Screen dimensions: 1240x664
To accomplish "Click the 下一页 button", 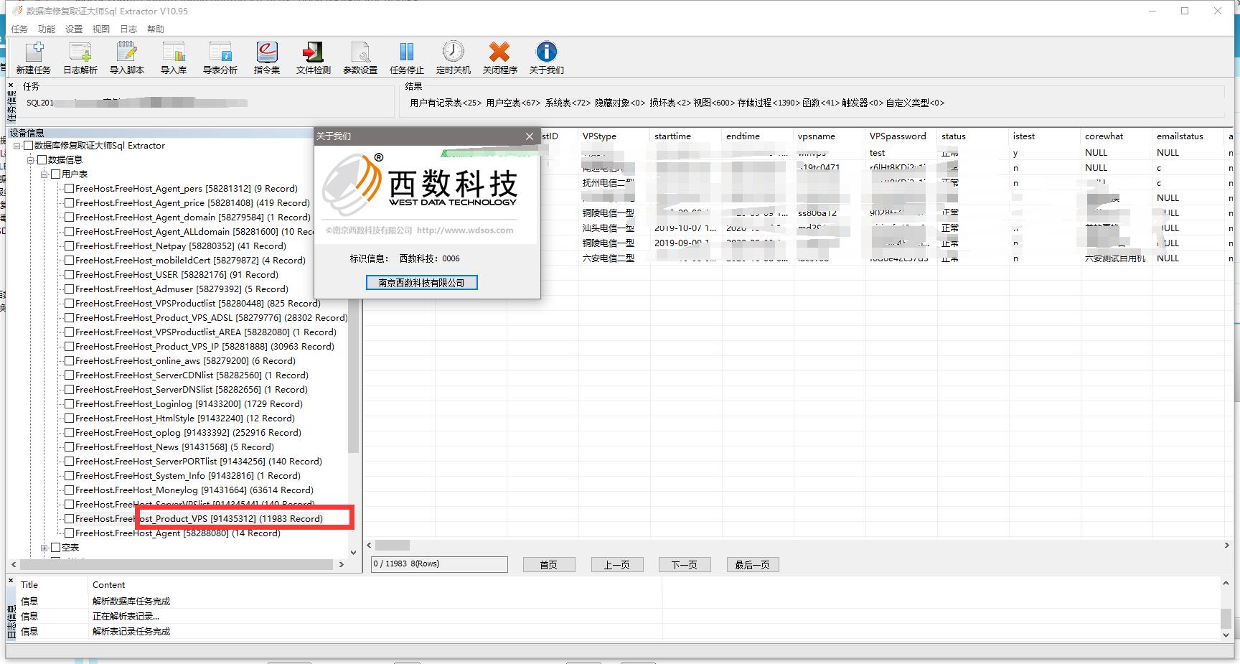I will click(684, 565).
